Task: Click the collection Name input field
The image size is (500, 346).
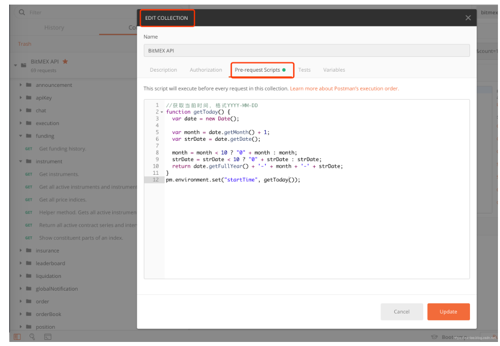Action: 306,51
